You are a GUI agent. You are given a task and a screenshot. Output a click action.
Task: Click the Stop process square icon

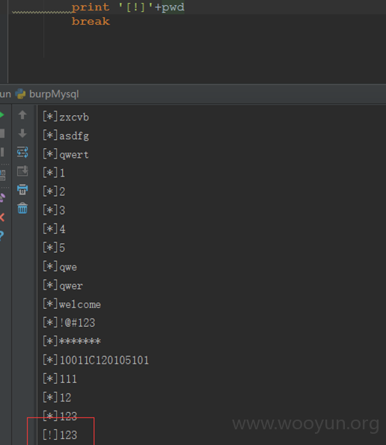(x=2, y=133)
